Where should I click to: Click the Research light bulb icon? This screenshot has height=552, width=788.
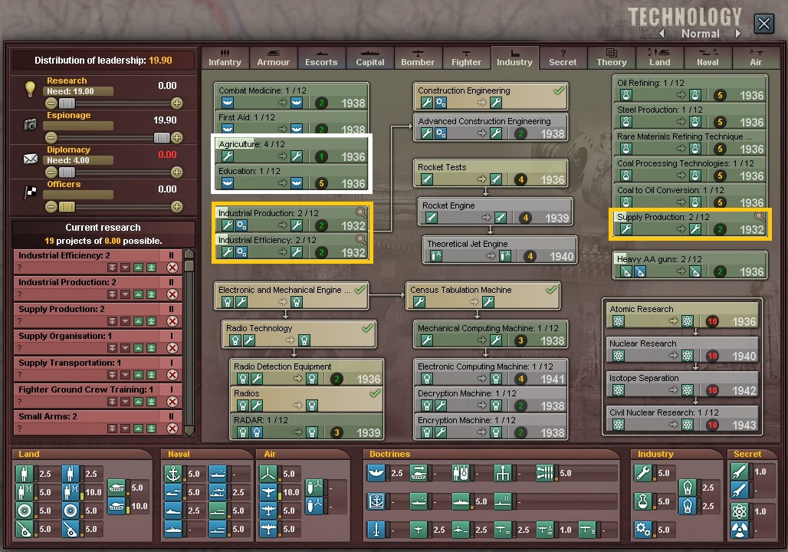pos(30,88)
